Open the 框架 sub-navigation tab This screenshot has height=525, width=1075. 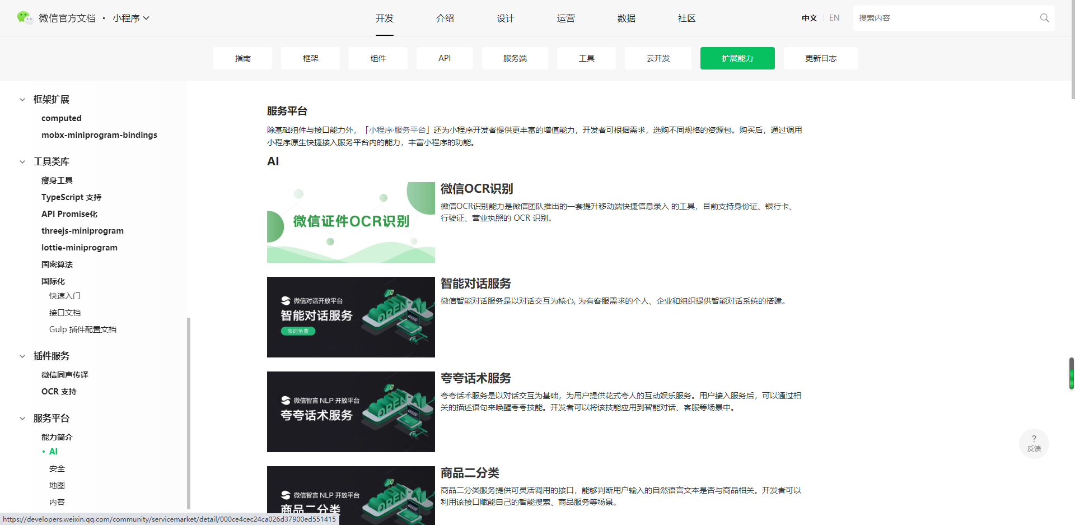pos(310,58)
